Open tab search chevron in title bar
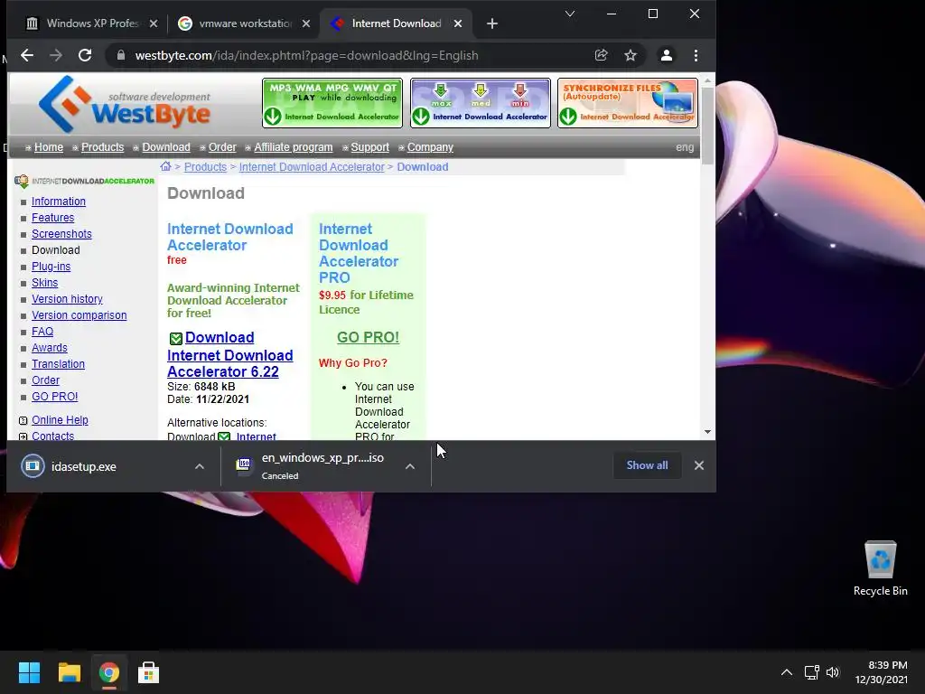The image size is (925, 694). (570, 14)
